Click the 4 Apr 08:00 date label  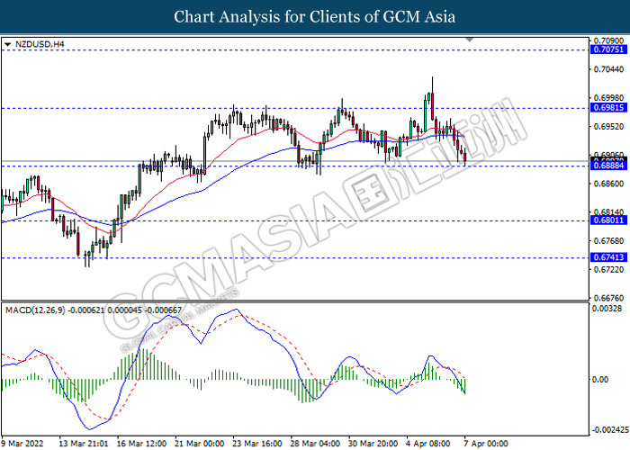tap(428, 444)
